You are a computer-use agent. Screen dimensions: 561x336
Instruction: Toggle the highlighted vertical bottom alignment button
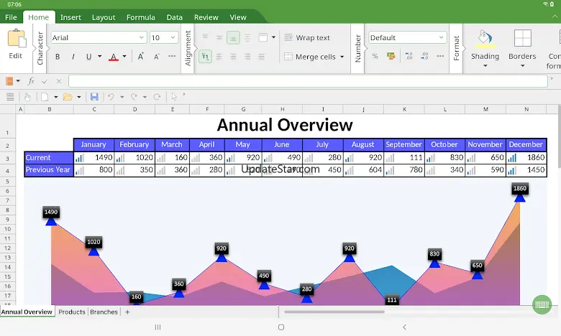coord(233,37)
